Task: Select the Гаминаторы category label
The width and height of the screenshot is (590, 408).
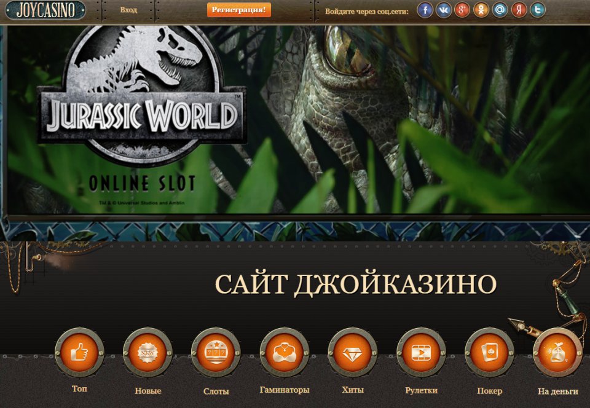Action: coord(285,390)
